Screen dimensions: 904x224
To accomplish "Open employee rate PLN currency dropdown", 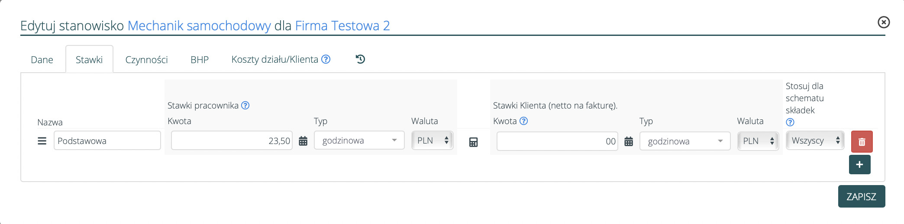I will (432, 141).
